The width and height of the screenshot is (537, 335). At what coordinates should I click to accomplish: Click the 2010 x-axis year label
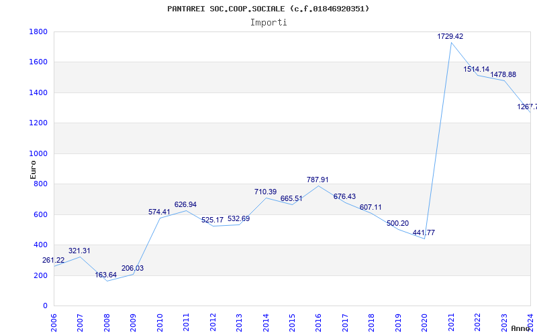160,322
